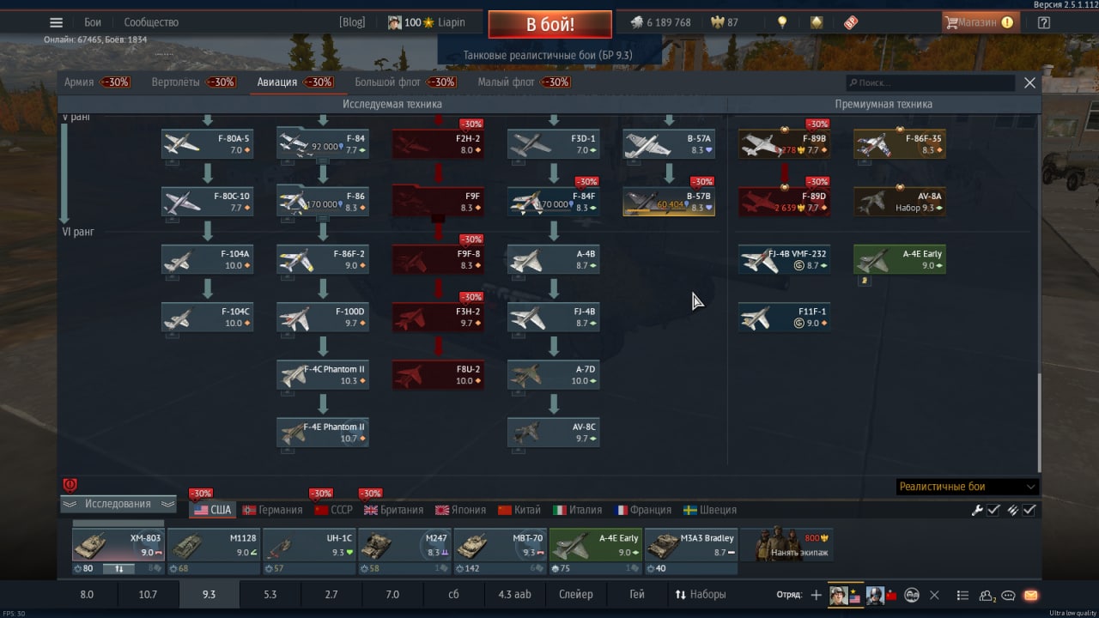Viewport: 1099px width, 618px height.
Task: Open the Сообщество menu
Action: point(151,22)
